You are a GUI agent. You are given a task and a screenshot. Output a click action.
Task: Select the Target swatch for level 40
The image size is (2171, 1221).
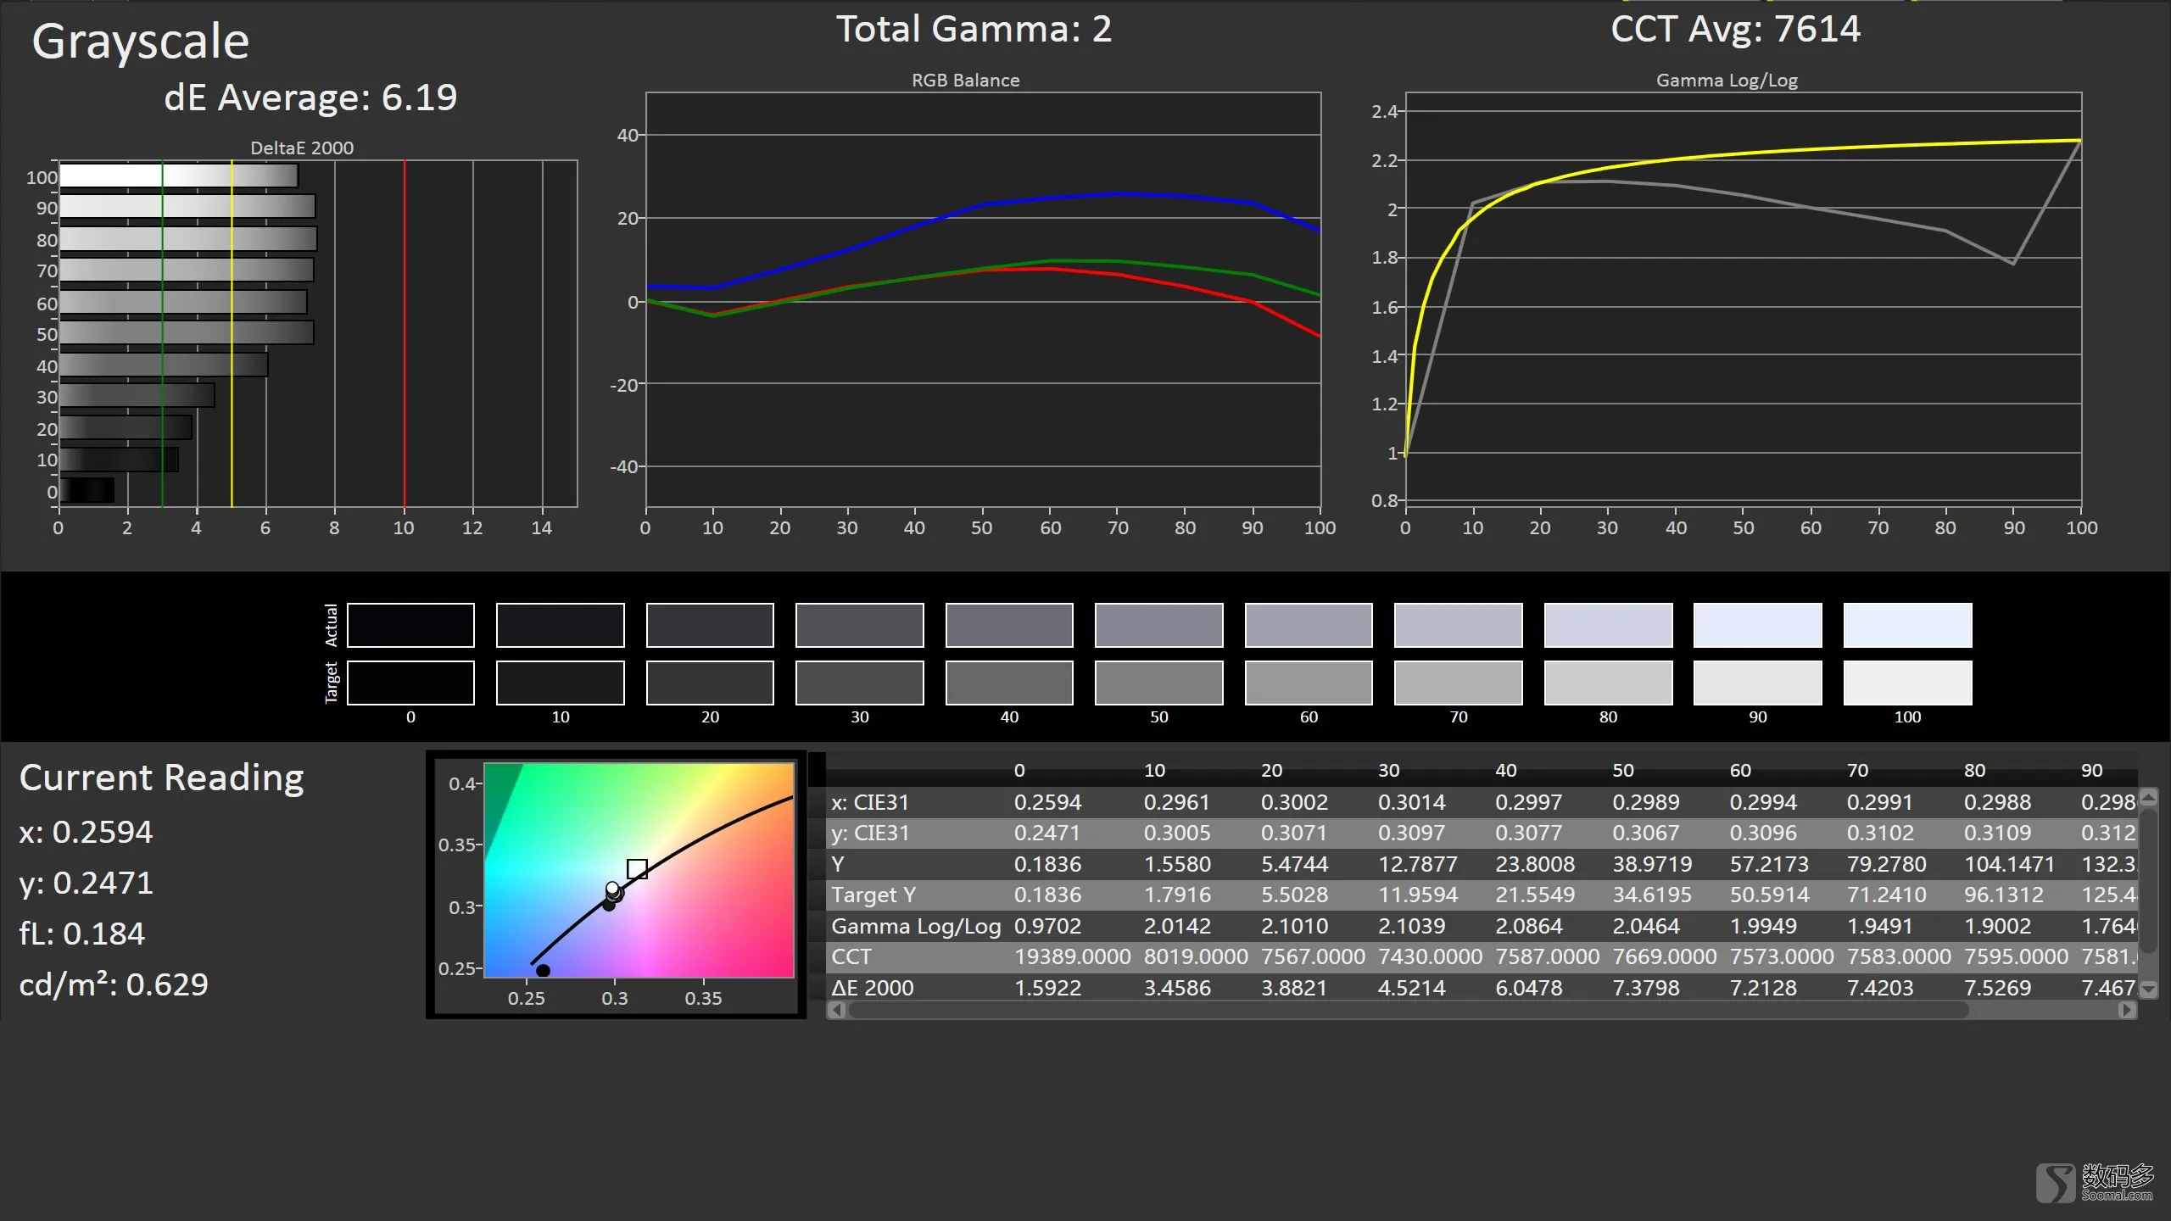(1009, 683)
